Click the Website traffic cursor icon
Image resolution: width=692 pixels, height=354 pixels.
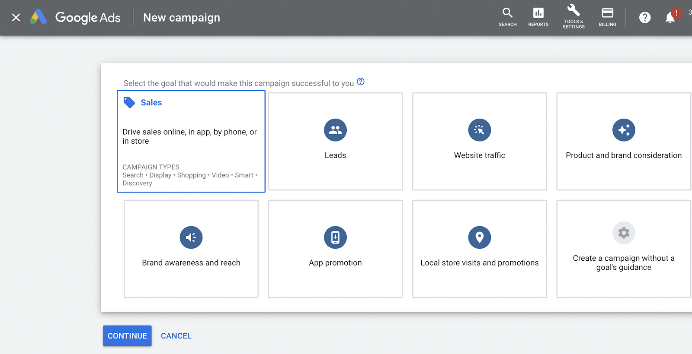(480, 130)
